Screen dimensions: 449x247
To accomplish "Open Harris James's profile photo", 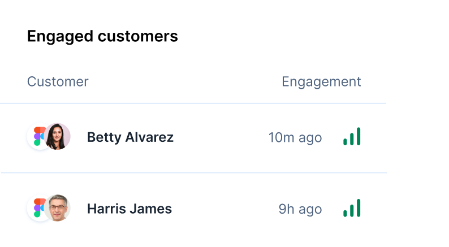I will (x=58, y=208).
